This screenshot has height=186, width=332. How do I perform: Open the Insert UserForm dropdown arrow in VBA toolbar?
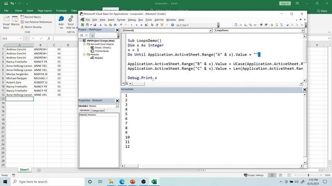coord(91,25)
